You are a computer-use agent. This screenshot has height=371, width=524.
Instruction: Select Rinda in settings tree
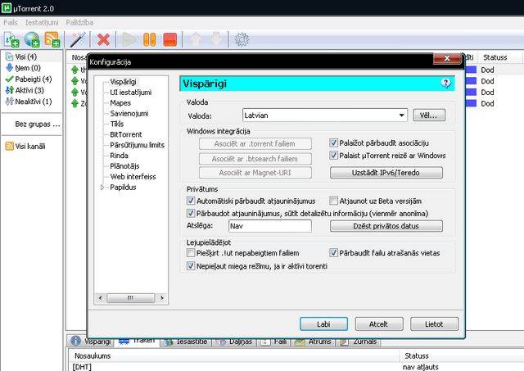119,156
